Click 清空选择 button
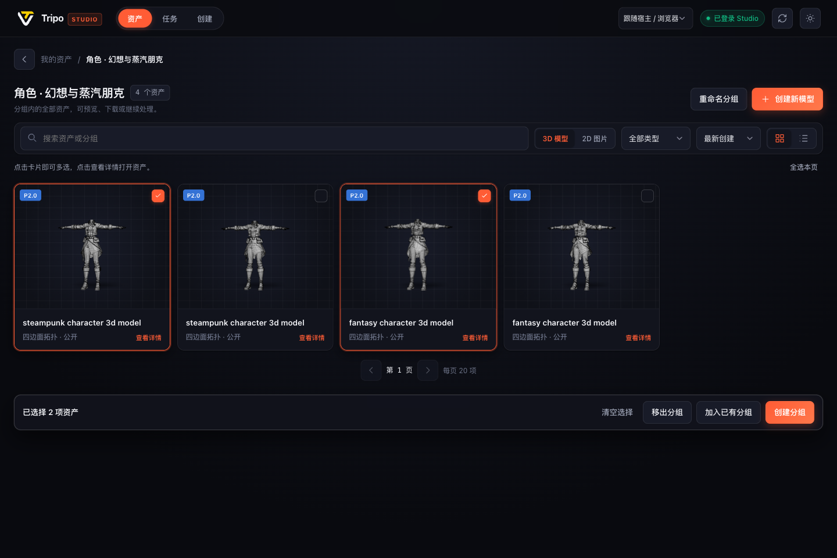Image resolution: width=837 pixels, height=558 pixels. [x=617, y=412]
